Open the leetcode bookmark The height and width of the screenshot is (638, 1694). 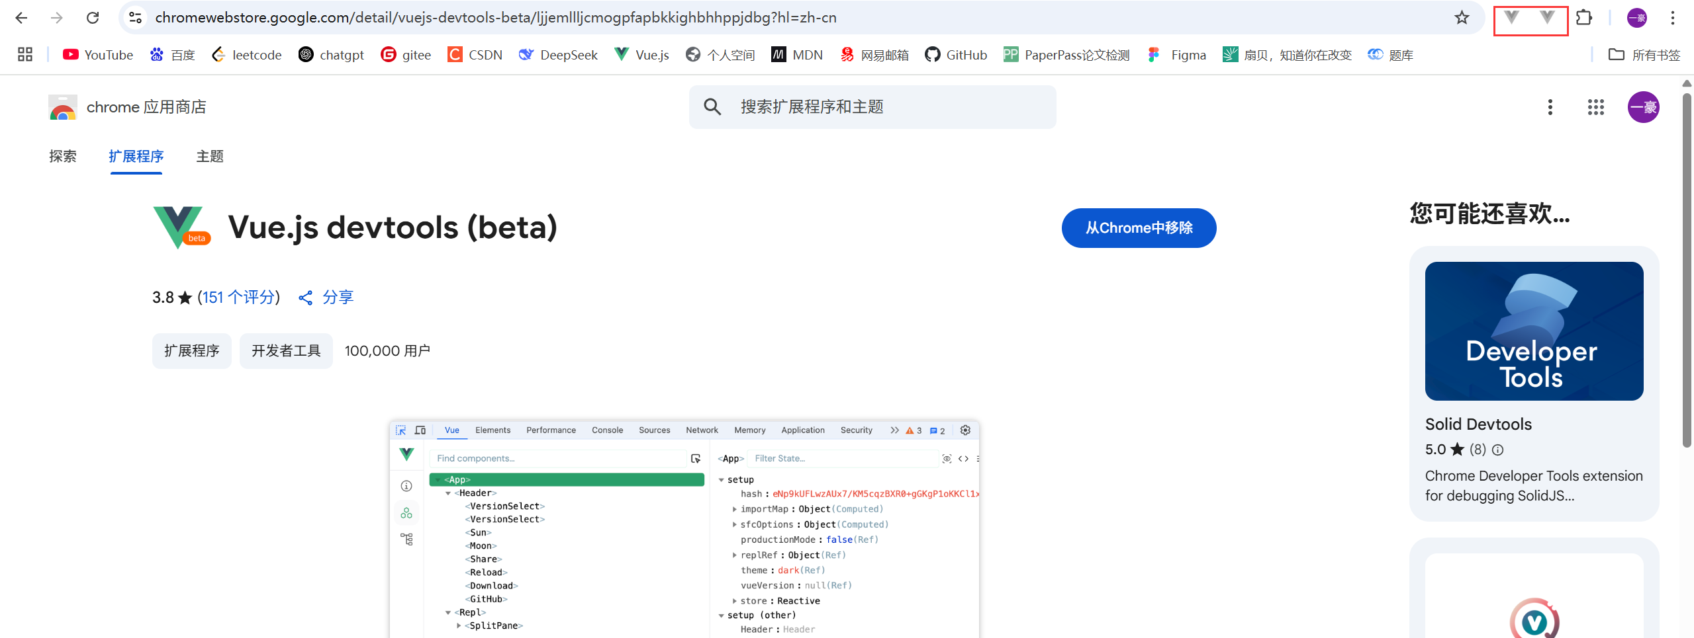tap(246, 55)
